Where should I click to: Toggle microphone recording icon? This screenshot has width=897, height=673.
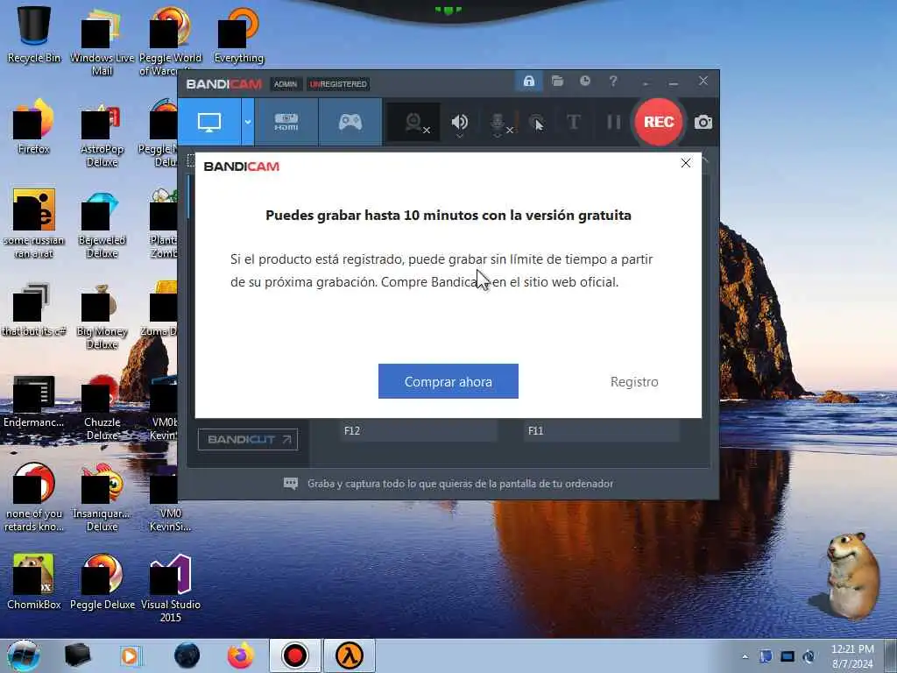[x=498, y=122]
